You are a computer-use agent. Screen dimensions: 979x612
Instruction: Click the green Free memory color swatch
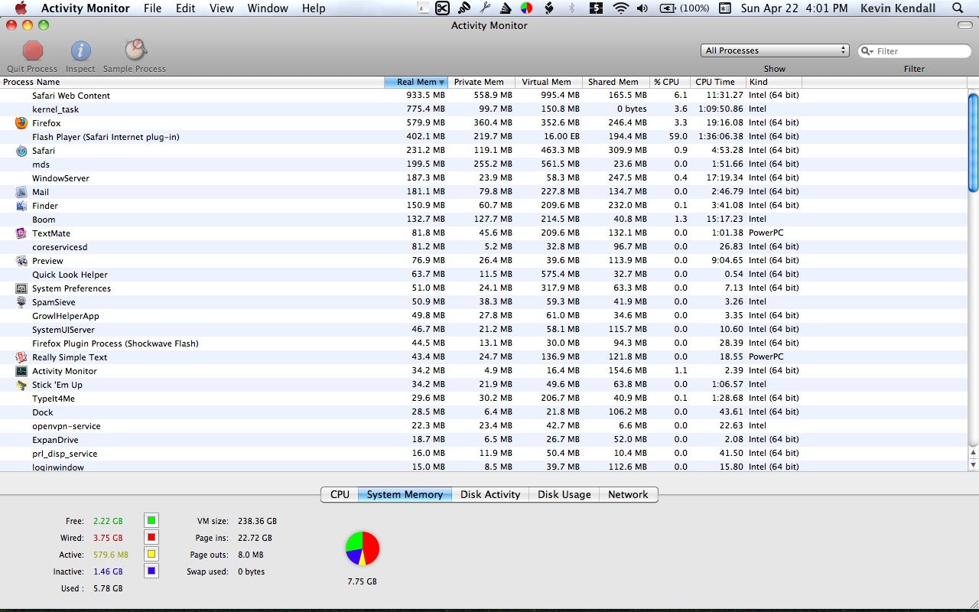point(151,521)
